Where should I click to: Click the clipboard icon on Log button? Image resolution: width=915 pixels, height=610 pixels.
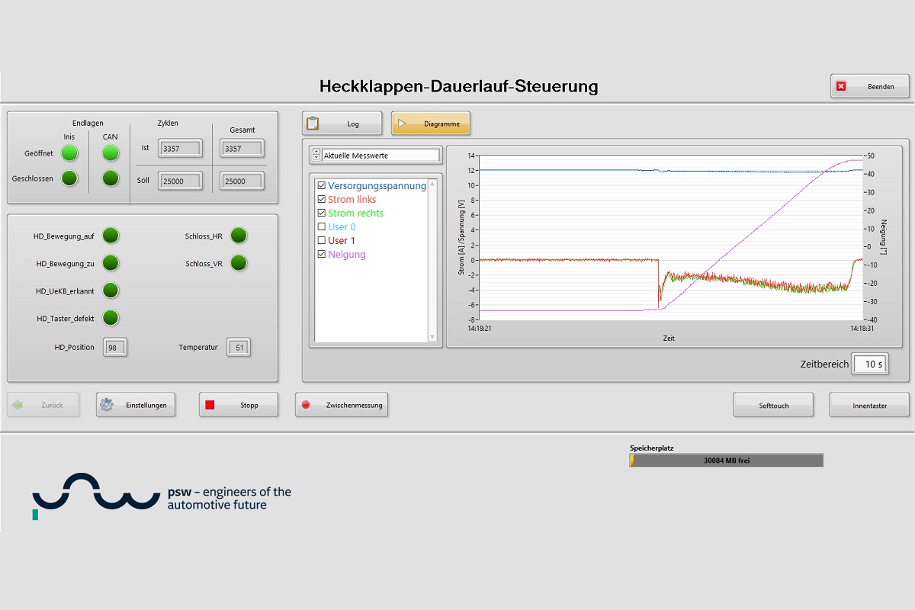pyautogui.click(x=312, y=124)
